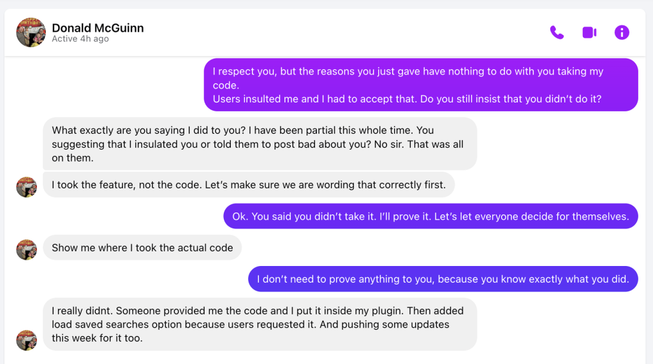Click the "Active 4h ago" status text

click(x=80, y=39)
